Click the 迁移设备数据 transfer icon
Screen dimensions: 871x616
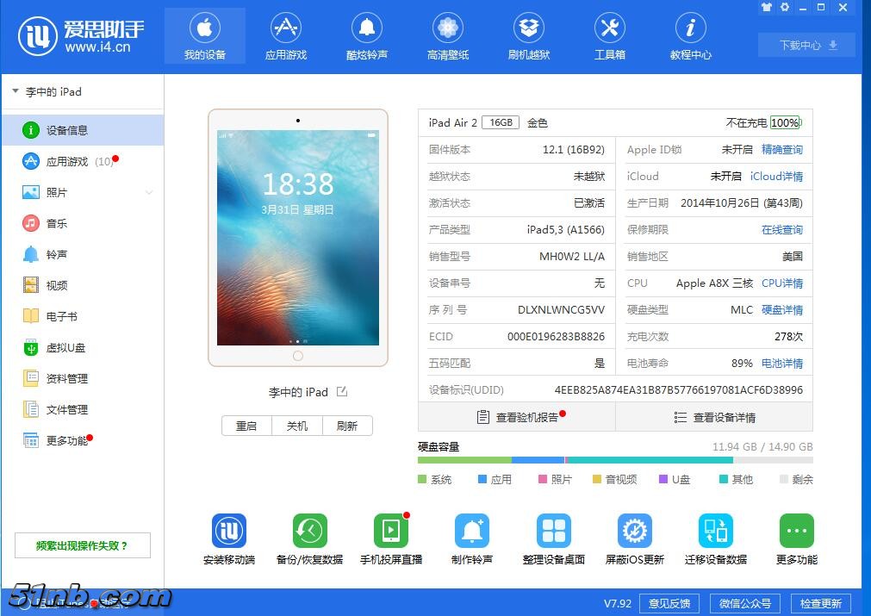715,531
